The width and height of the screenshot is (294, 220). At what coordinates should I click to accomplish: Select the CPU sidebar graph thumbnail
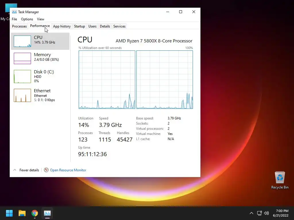pyautogui.click(x=22, y=41)
